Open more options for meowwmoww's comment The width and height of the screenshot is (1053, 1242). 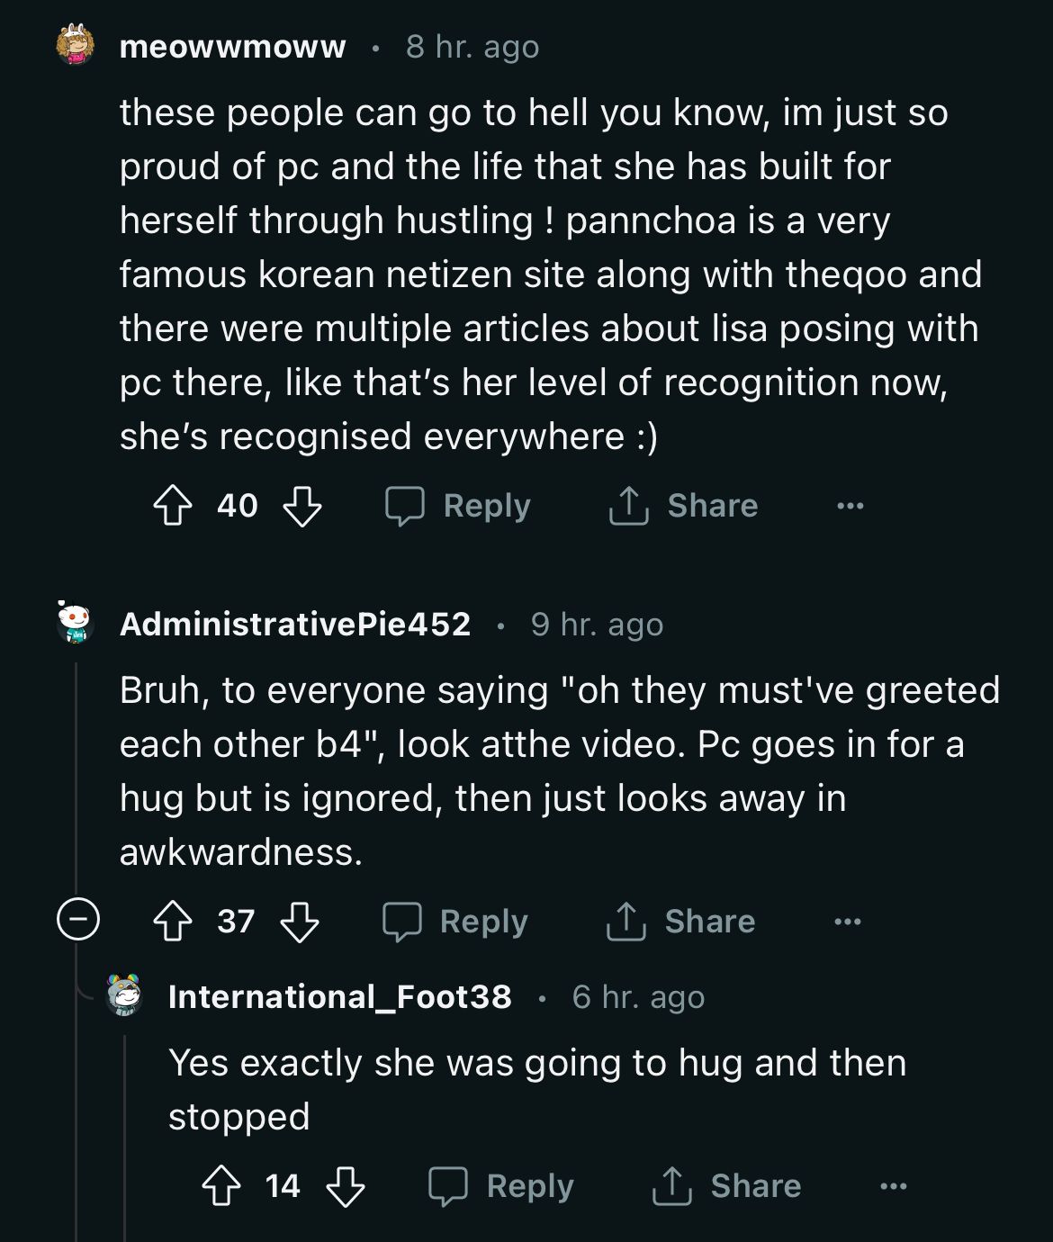click(x=850, y=506)
